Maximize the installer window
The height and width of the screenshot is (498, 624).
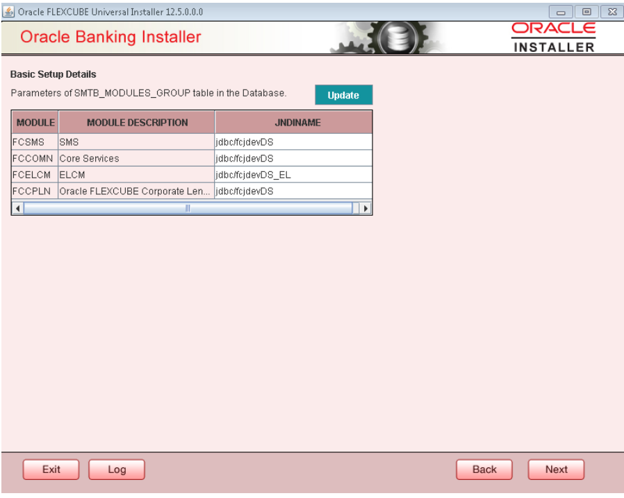click(586, 12)
